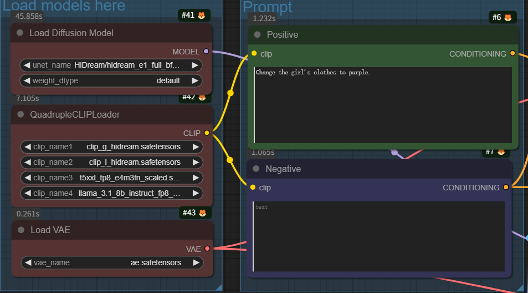The height and width of the screenshot is (293, 528).
Task: Select previous clip_name4 file with left arrow
Action: point(28,193)
